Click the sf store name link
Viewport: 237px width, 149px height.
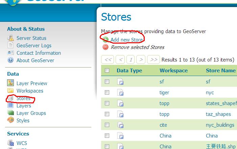208,82
